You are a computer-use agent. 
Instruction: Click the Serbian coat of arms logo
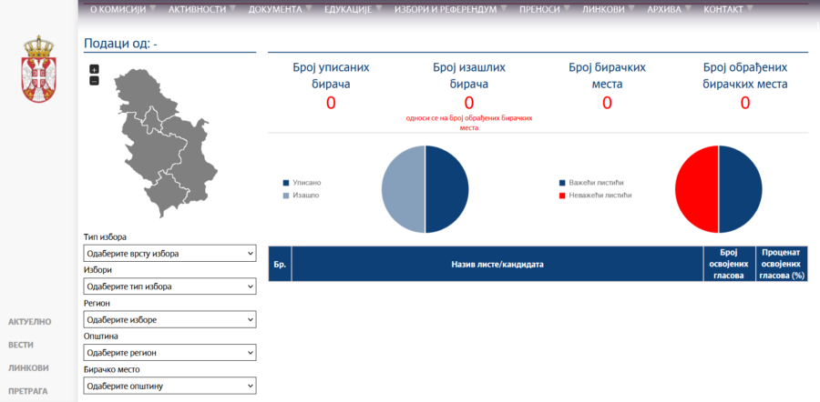[x=37, y=70]
